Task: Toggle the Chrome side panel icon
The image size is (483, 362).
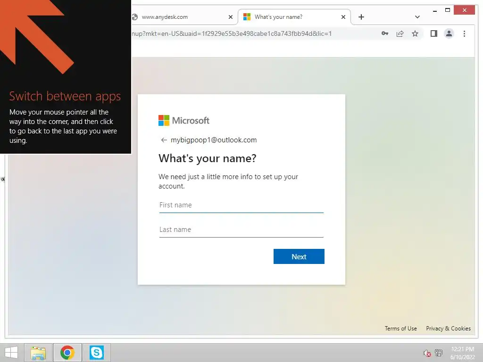Action: 434,33
